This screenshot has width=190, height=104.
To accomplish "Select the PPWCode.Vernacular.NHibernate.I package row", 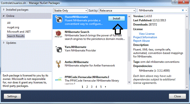I will point(90,80).
